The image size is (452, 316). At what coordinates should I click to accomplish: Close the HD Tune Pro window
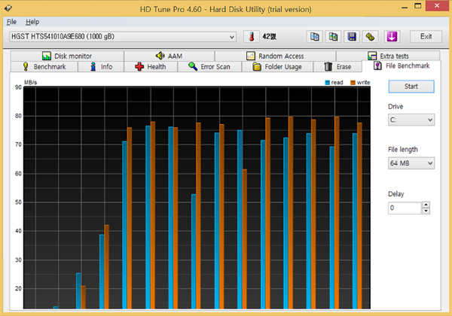click(x=437, y=6)
